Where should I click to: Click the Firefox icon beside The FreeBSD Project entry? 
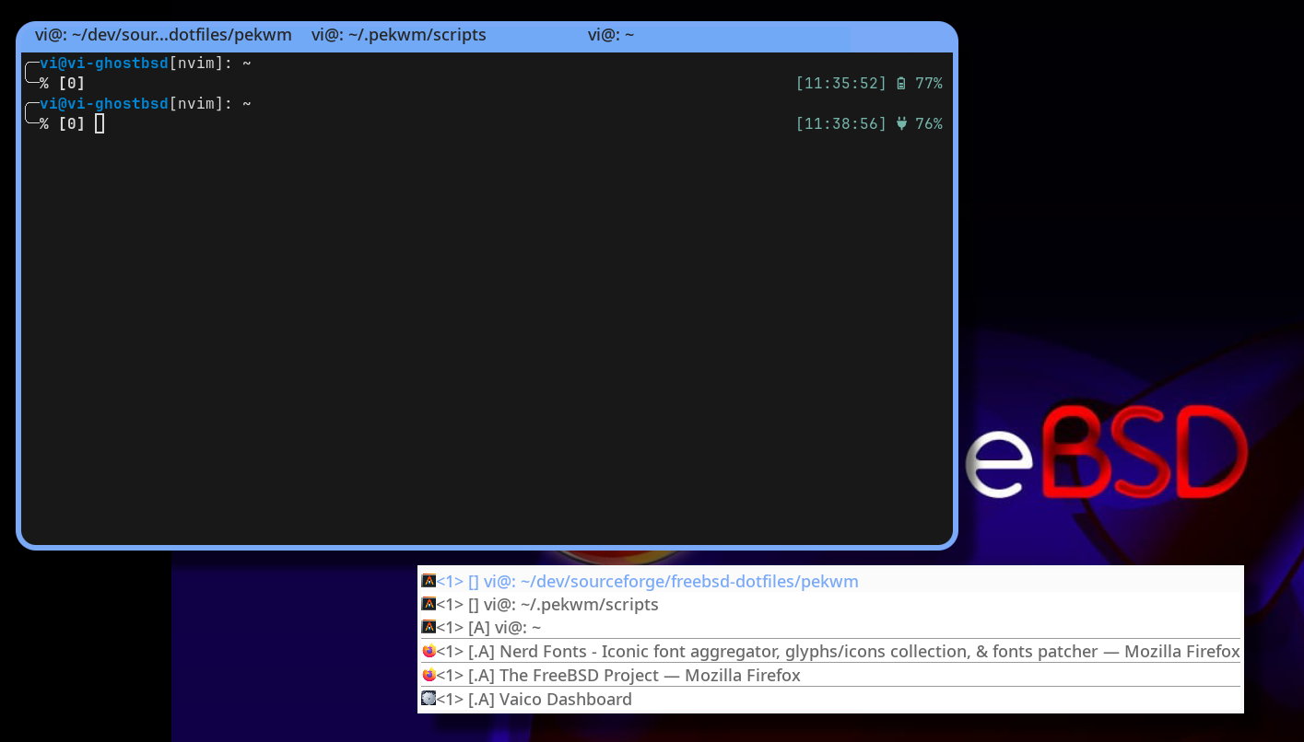pyautogui.click(x=429, y=675)
